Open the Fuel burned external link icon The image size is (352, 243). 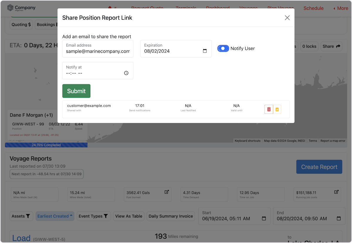[167, 192]
